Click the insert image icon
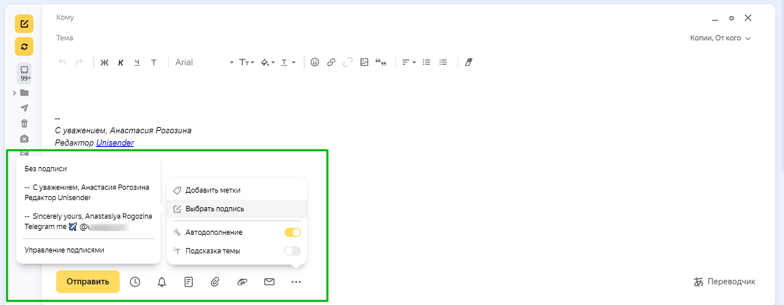784x305 pixels. 364,62
